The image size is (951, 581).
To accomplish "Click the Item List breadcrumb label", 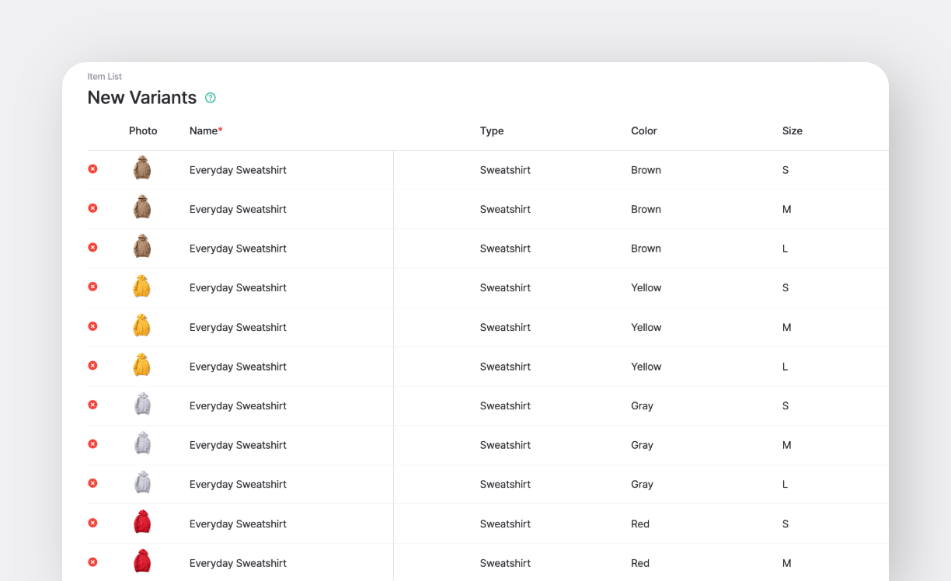I will [x=104, y=76].
